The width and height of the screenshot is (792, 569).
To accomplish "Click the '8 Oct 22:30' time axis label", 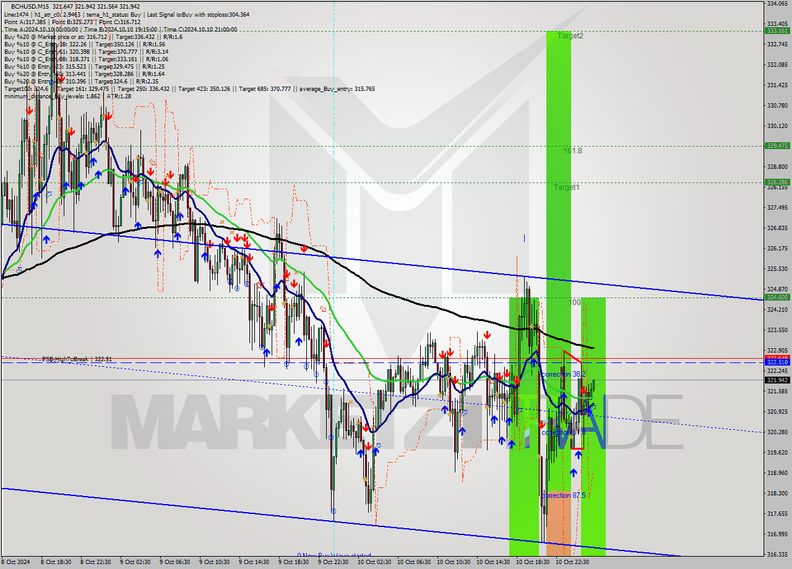I will click(x=95, y=562).
